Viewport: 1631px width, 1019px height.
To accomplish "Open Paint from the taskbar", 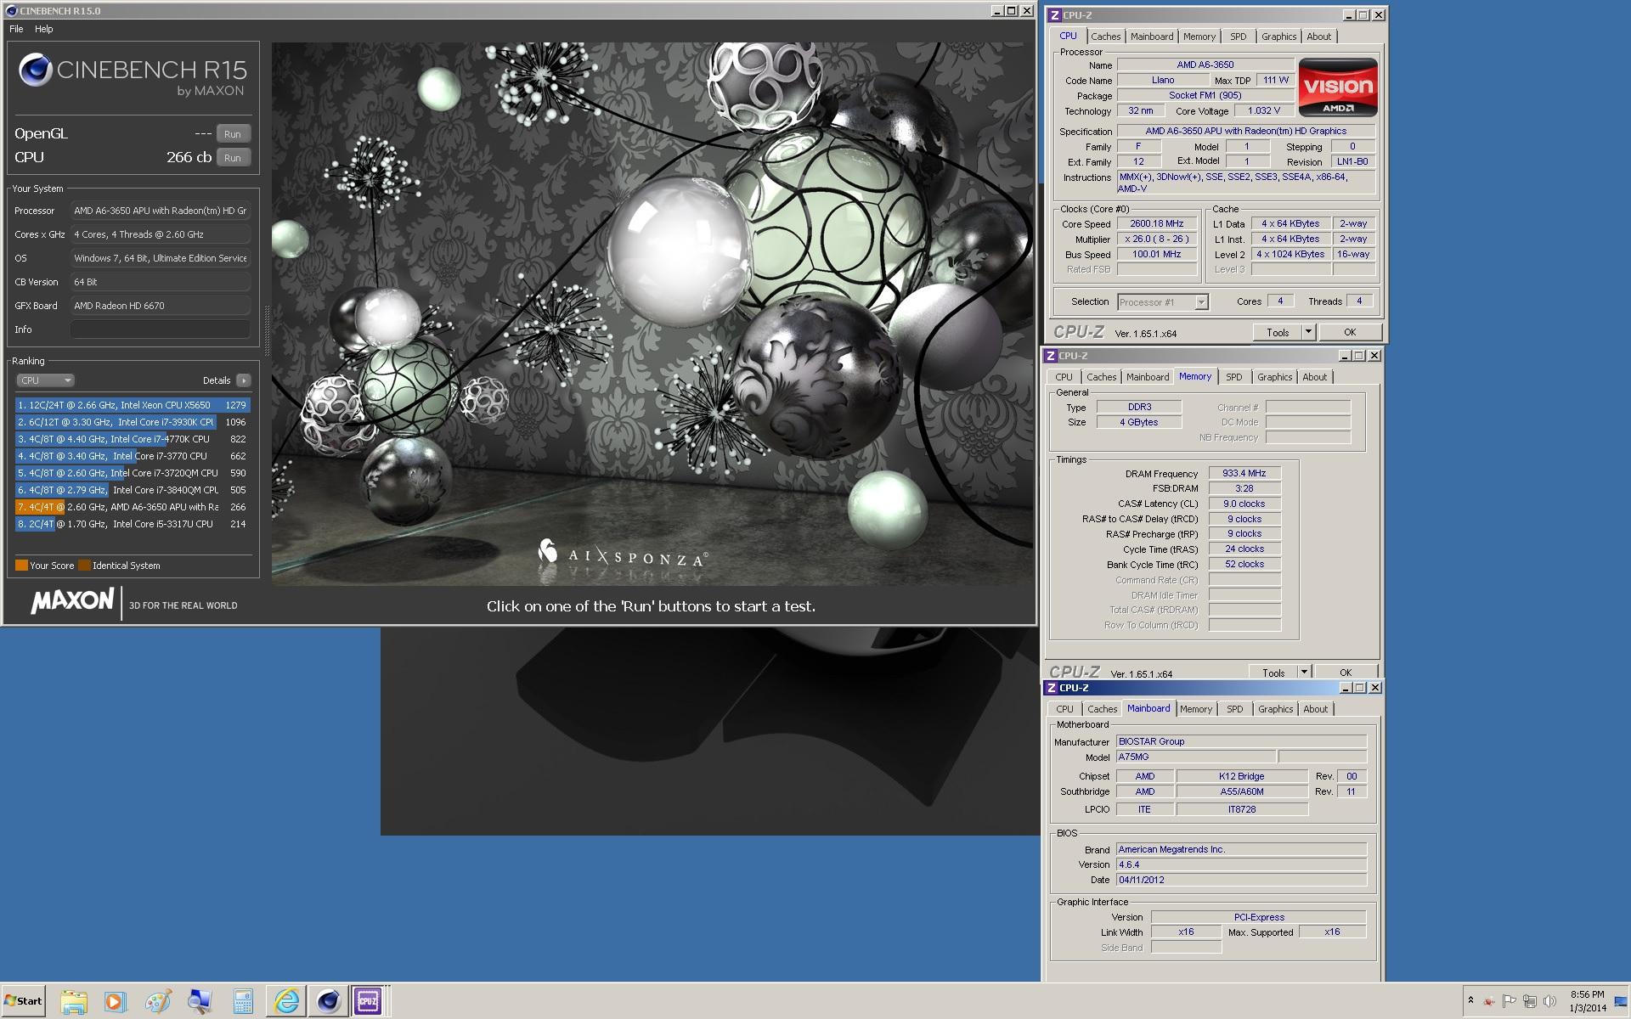I will pos(157,1001).
